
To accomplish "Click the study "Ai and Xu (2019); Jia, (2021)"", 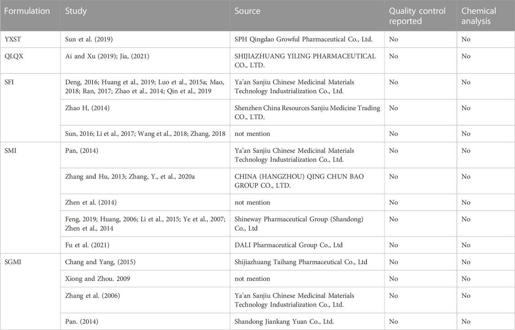I will pyautogui.click(x=107, y=56).
